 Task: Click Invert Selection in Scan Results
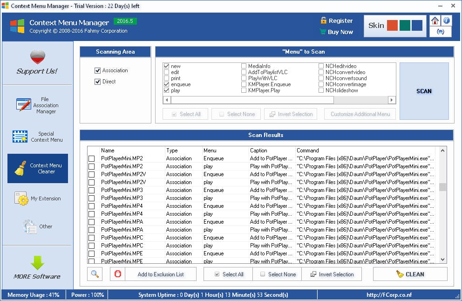tap(332, 274)
